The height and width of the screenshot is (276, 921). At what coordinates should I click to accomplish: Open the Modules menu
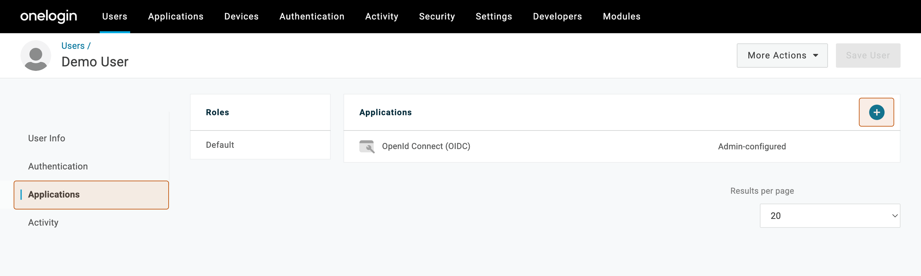[x=622, y=16]
